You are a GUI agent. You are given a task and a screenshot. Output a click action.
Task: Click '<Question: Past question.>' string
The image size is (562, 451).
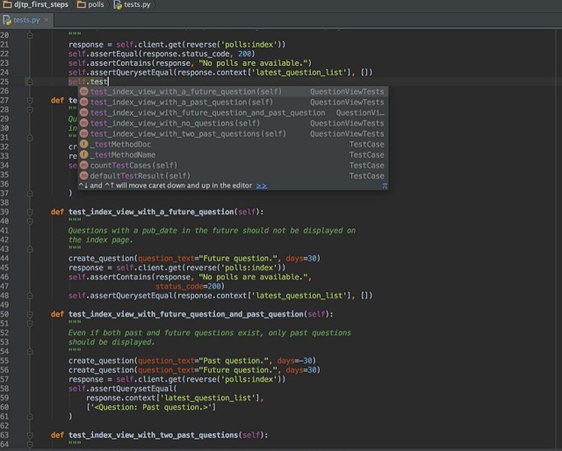tap(151, 407)
